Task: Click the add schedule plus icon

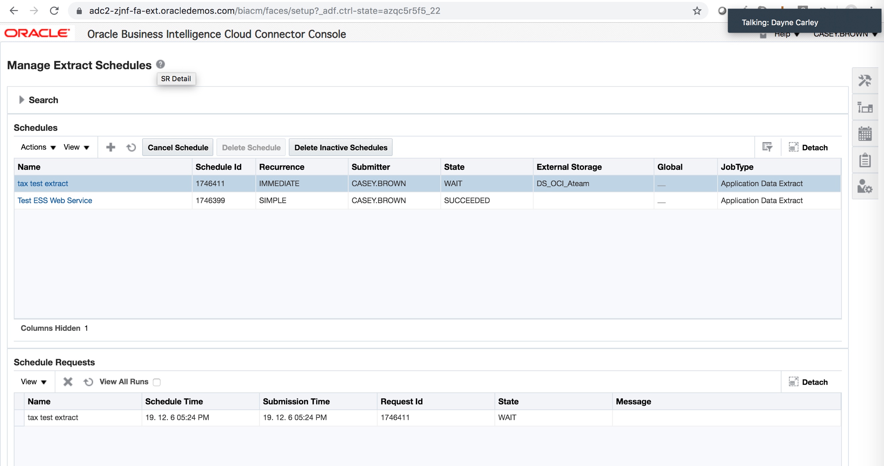Action: coord(110,148)
